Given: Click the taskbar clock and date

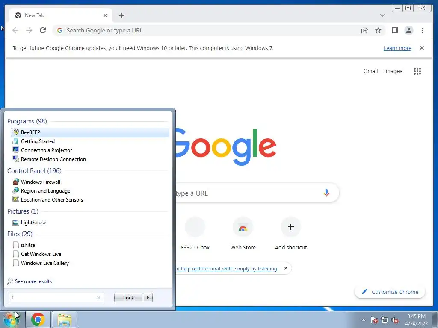Looking at the screenshot, I should 416,320.
